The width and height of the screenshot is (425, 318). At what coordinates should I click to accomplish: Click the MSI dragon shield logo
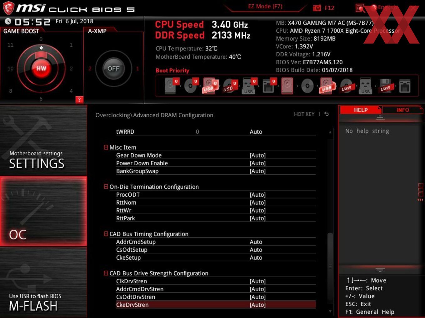coord(8,8)
